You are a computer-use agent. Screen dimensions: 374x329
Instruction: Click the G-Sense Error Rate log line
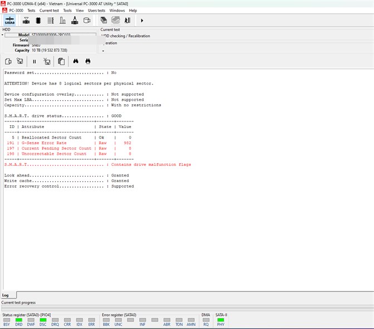(x=69, y=143)
